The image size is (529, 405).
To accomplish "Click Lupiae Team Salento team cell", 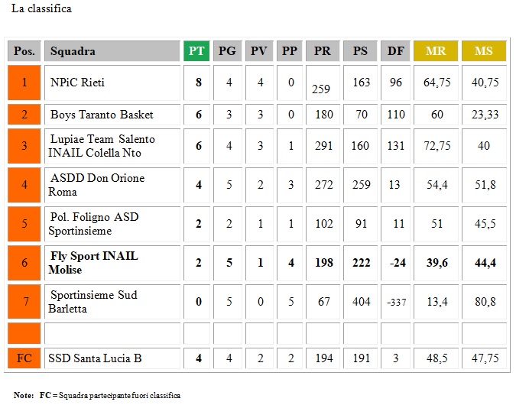I will [112, 146].
